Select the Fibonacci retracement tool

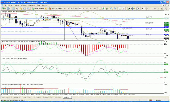[x=166, y=9]
